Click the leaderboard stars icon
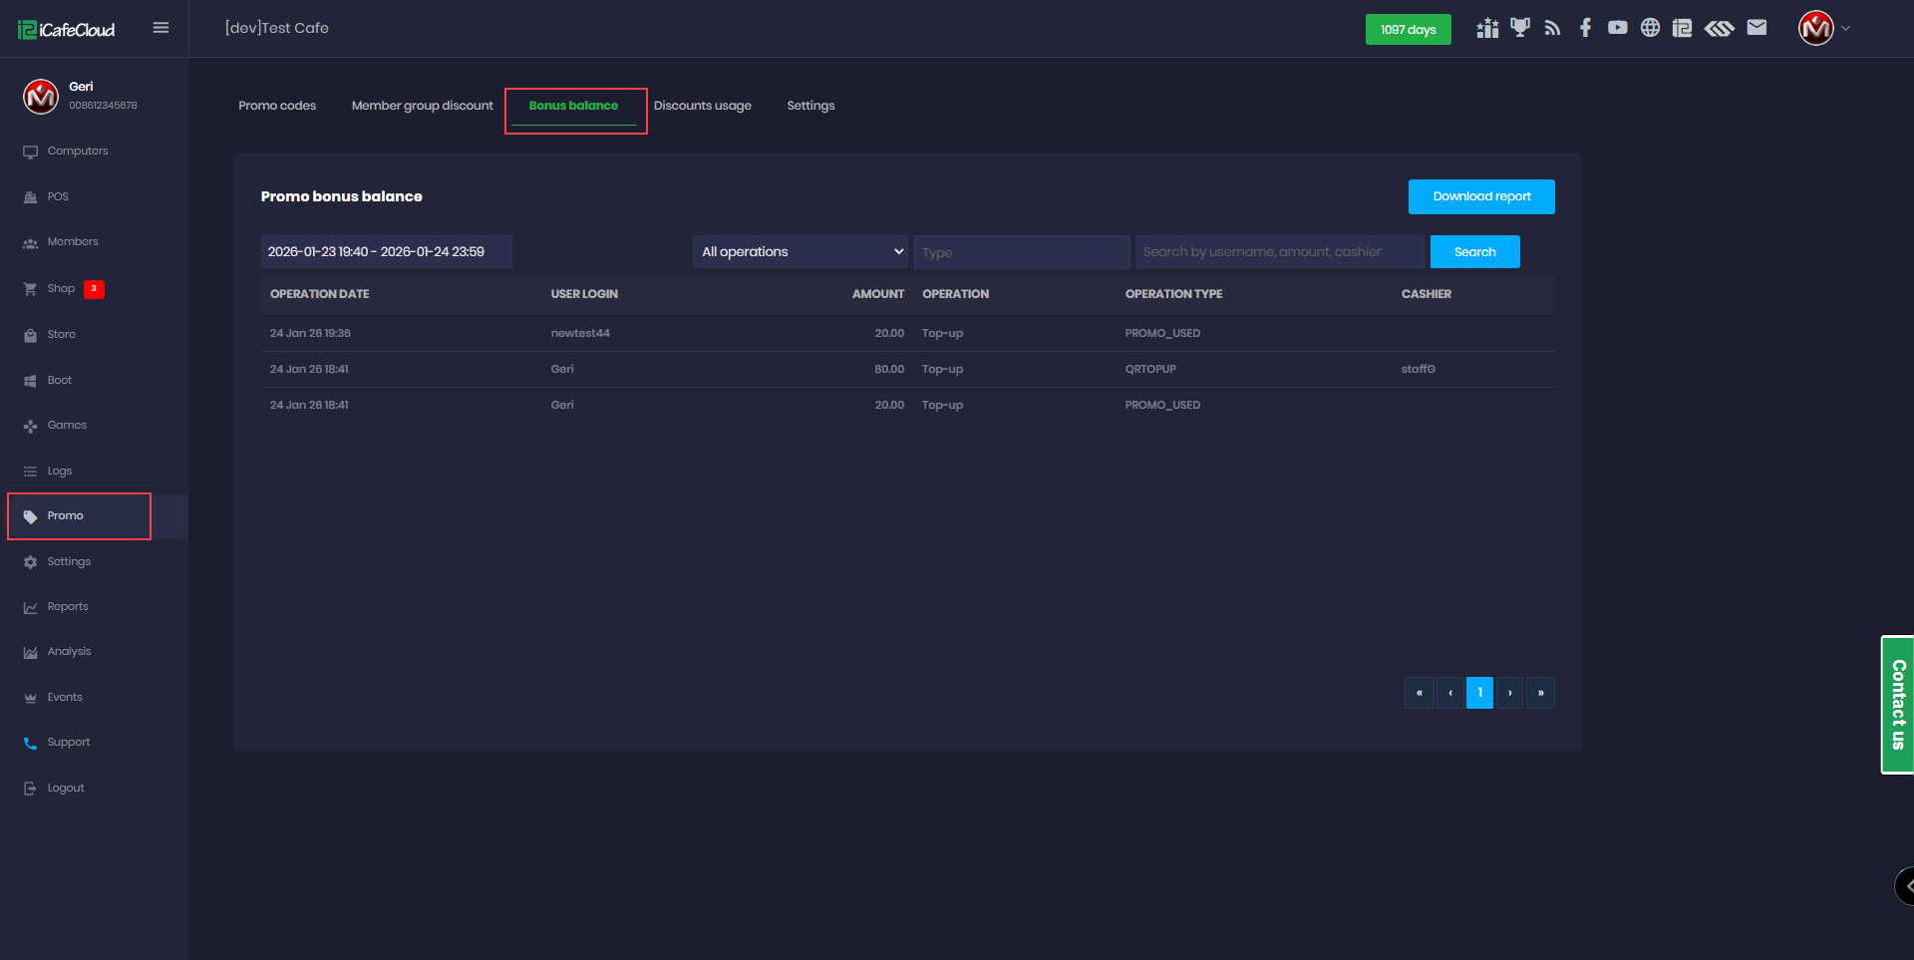The width and height of the screenshot is (1914, 960). [1487, 28]
